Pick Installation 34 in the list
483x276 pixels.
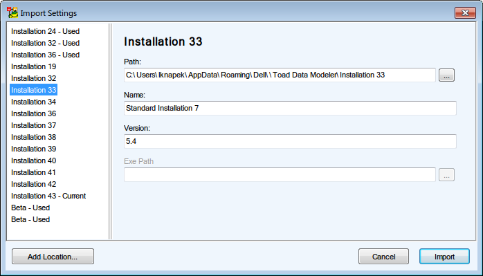34,102
